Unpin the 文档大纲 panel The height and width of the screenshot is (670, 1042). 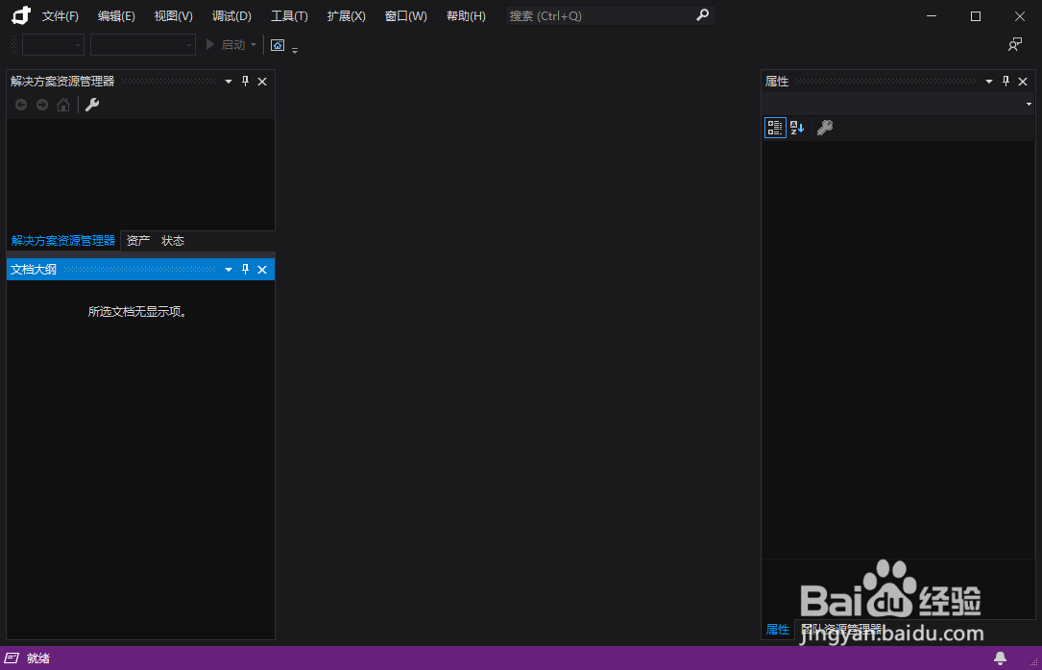point(245,270)
